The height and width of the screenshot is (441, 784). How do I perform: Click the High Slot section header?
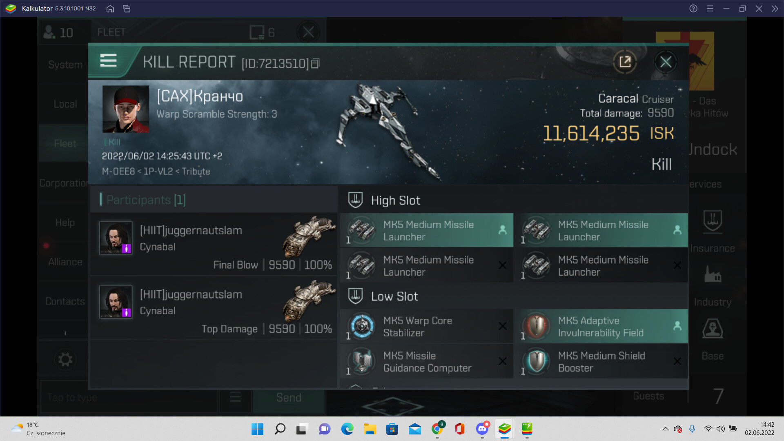(395, 200)
